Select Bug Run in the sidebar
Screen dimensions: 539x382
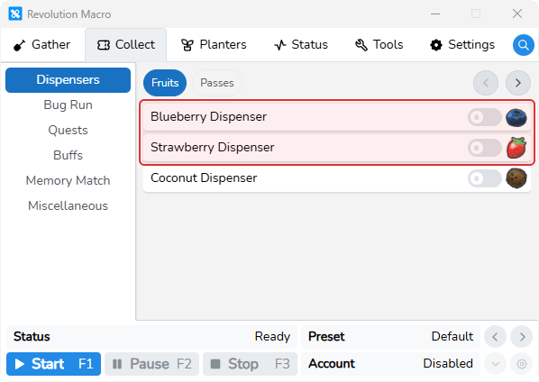[69, 105]
